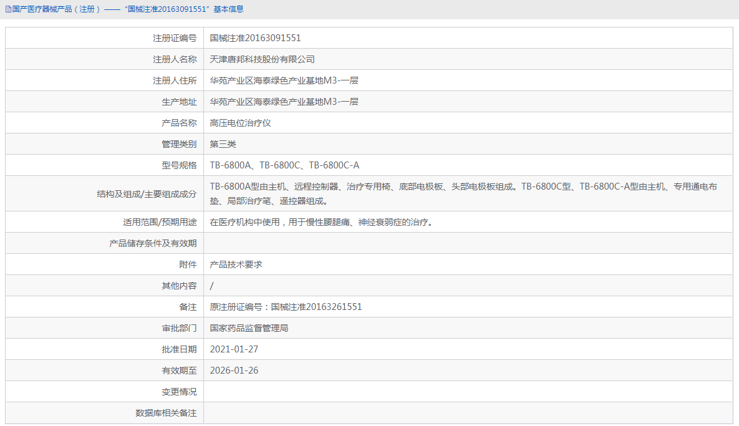This screenshot has width=739, height=426.
Task: Click the 审批部门 label
Action: tap(179, 328)
